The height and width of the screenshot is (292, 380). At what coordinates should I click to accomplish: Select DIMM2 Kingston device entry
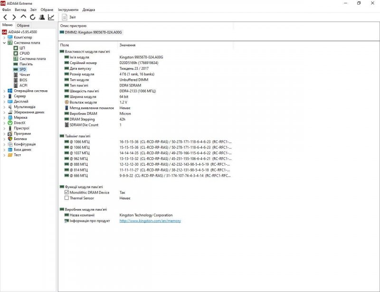(x=91, y=32)
